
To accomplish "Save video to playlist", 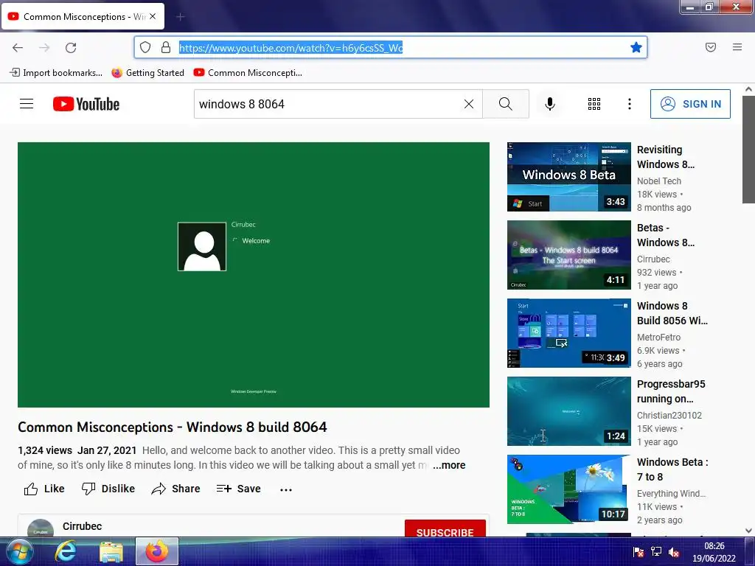I will pos(238,489).
